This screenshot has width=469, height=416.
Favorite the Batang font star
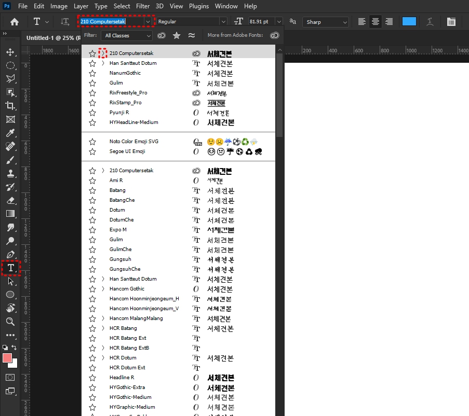(92, 190)
